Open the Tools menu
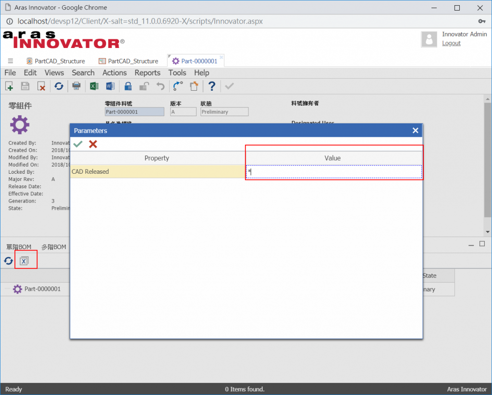The width and height of the screenshot is (492, 395). 177,73
